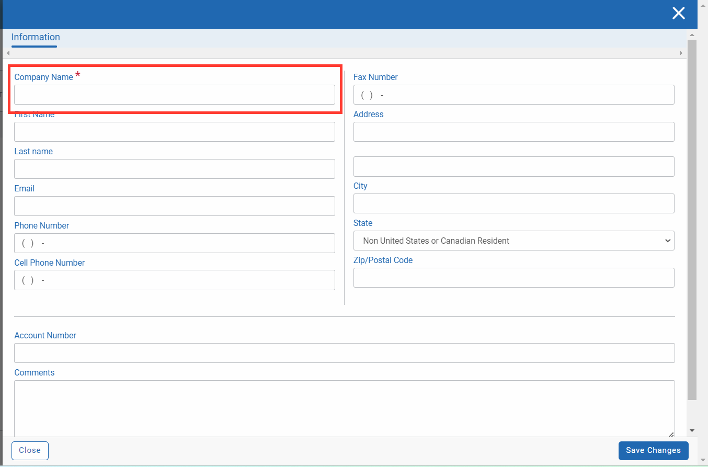Switch to the Information tab
Screen dimensions: 708x467
[35, 37]
